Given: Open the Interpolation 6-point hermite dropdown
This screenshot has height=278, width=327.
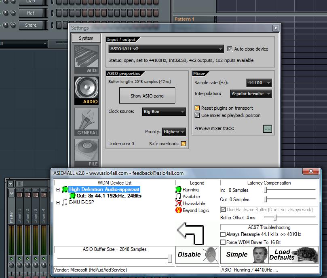Looking at the screenshot, I should coord(251,94).
